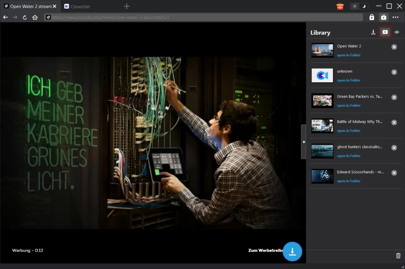Reload the current page
Image resolution: width=405 pixels, height=269 pixels.
[x=25, y=17]
